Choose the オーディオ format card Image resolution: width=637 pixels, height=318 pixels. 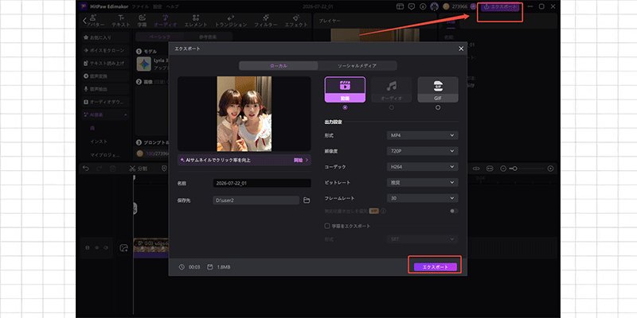click(391, 90)
